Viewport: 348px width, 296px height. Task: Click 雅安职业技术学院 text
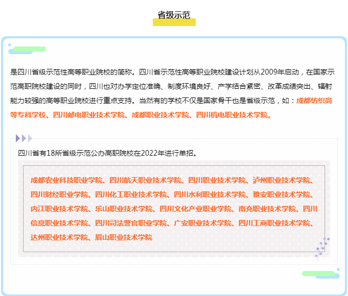coord(282,194)
